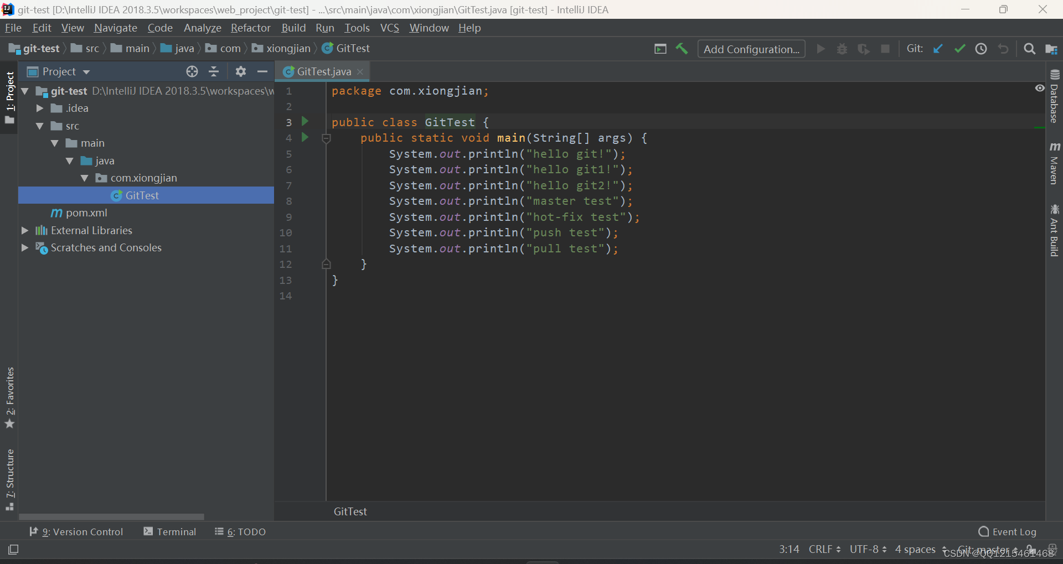Viewport: 1063px width, 564px height.
Task: Click the Build Project hammer icon
Action: tap(682, 49)
